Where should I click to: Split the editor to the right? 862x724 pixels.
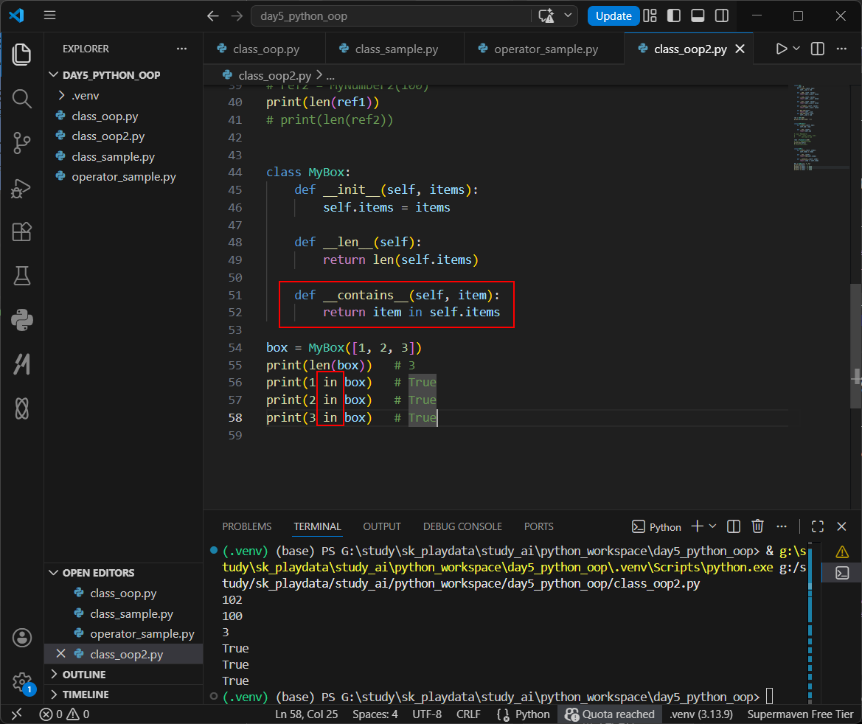(x=818, y=49)
